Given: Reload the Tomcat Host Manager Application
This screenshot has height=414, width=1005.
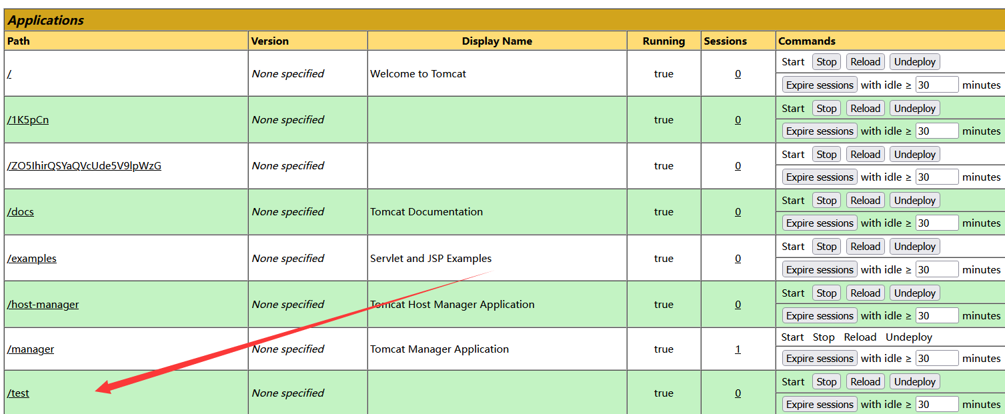Looking at the screenshot, I should pos(866,293).
